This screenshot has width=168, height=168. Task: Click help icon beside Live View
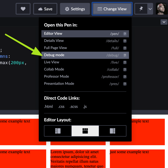click(125, 62)
